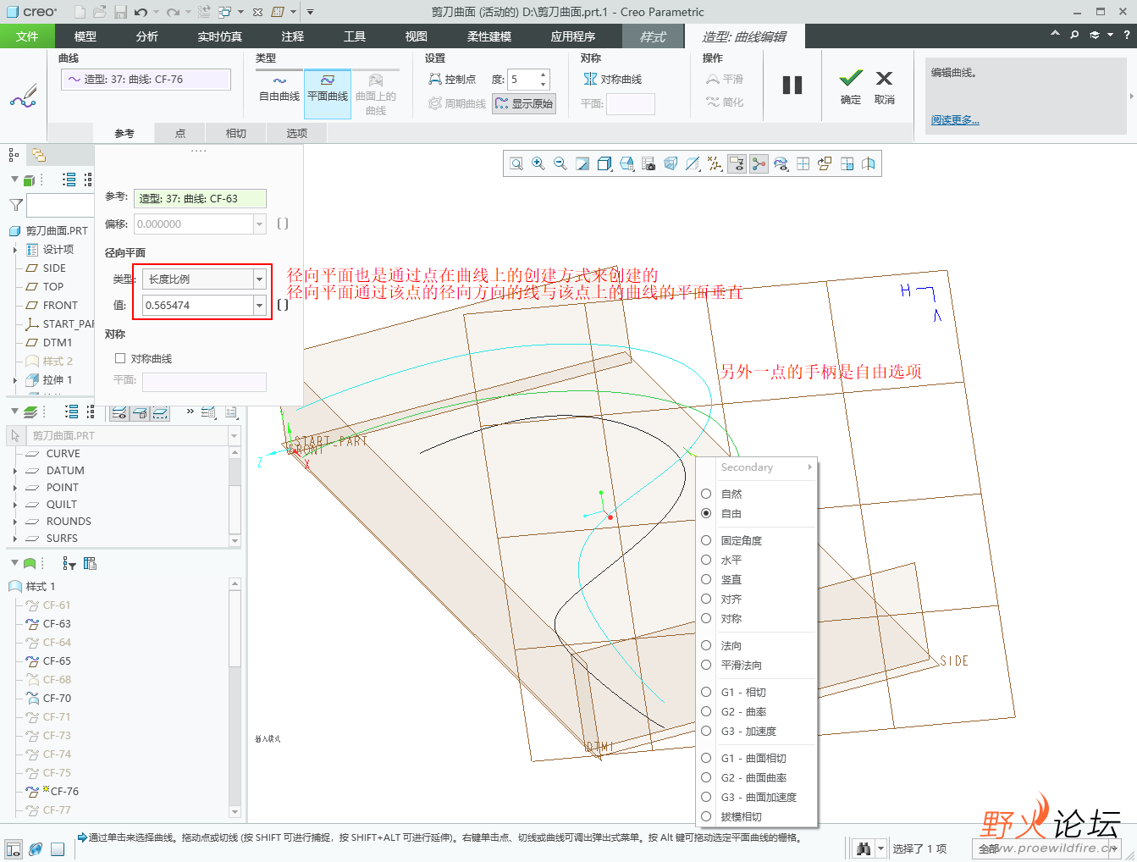Open the view manager camera icon
The height and width of the screenshot is (862, 1137).
649,164
